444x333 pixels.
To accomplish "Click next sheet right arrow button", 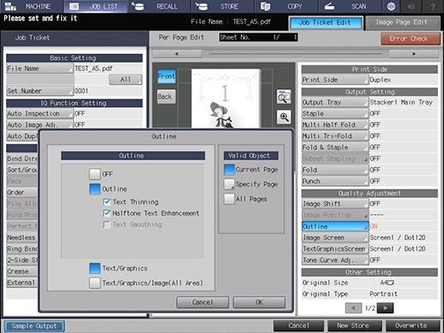I will (x=414, y=54).
